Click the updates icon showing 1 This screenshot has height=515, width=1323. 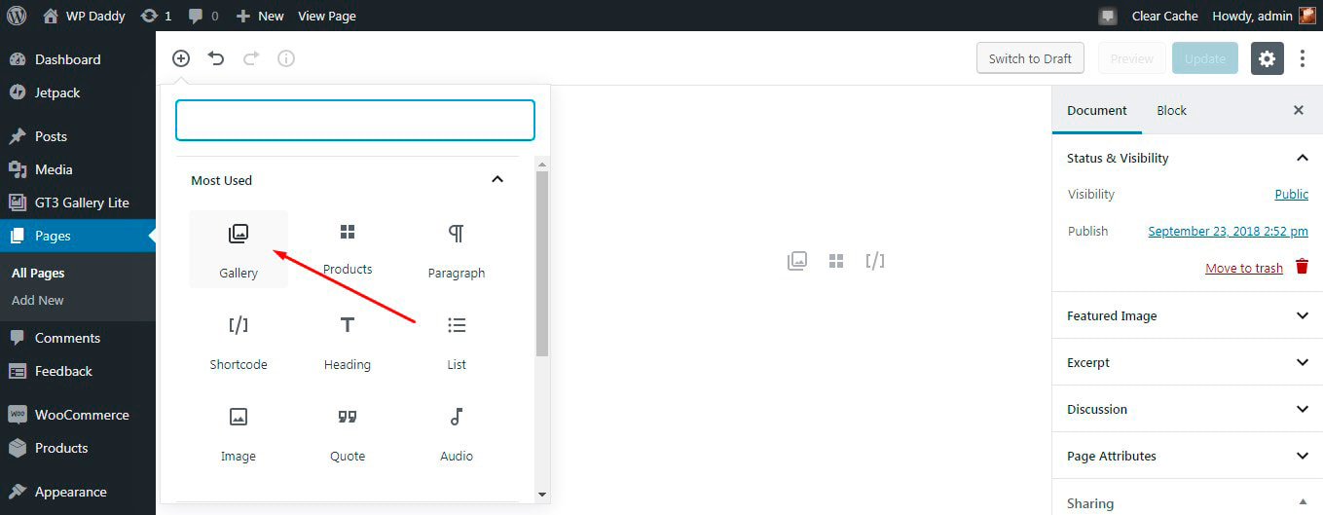156,16
